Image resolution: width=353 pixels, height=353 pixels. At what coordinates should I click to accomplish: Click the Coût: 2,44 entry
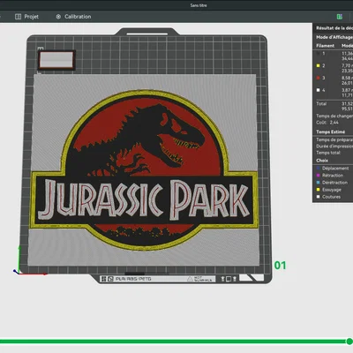point(327,123)
